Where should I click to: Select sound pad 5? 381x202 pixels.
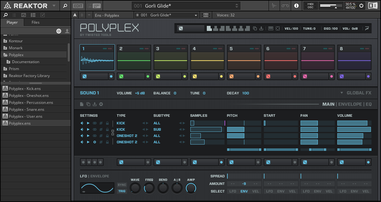coord(244,57)
